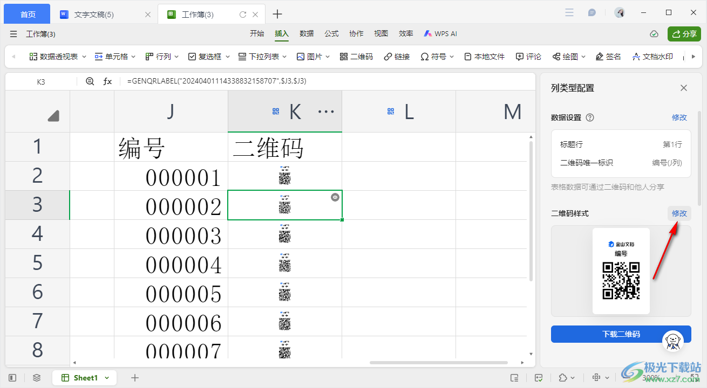Image resolution: width=707 pixels, height=388 pixels.
Task: Insert a 链接 hyperlink
Action: (x=397, y=57)
